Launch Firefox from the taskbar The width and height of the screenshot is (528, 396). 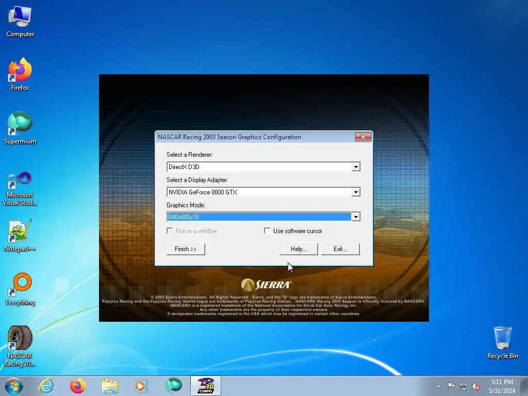77,386
